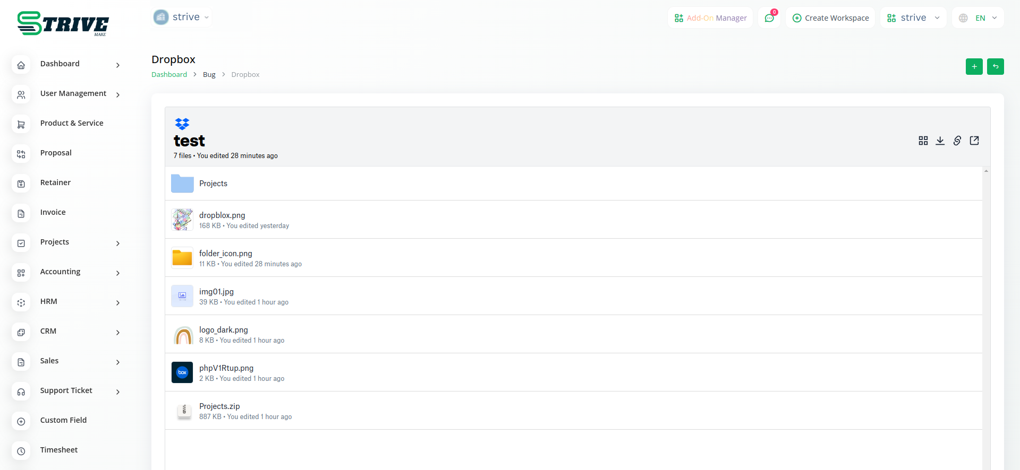The width and height of the screenshot is (1020, 470).
Task: Open the chat messages notification icon
Action: tap(769, 18)
